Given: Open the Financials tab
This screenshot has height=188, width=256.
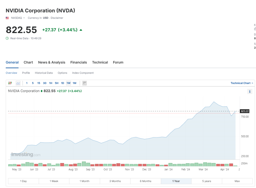Looking at the screenshot, I should [x=78, y=62].
